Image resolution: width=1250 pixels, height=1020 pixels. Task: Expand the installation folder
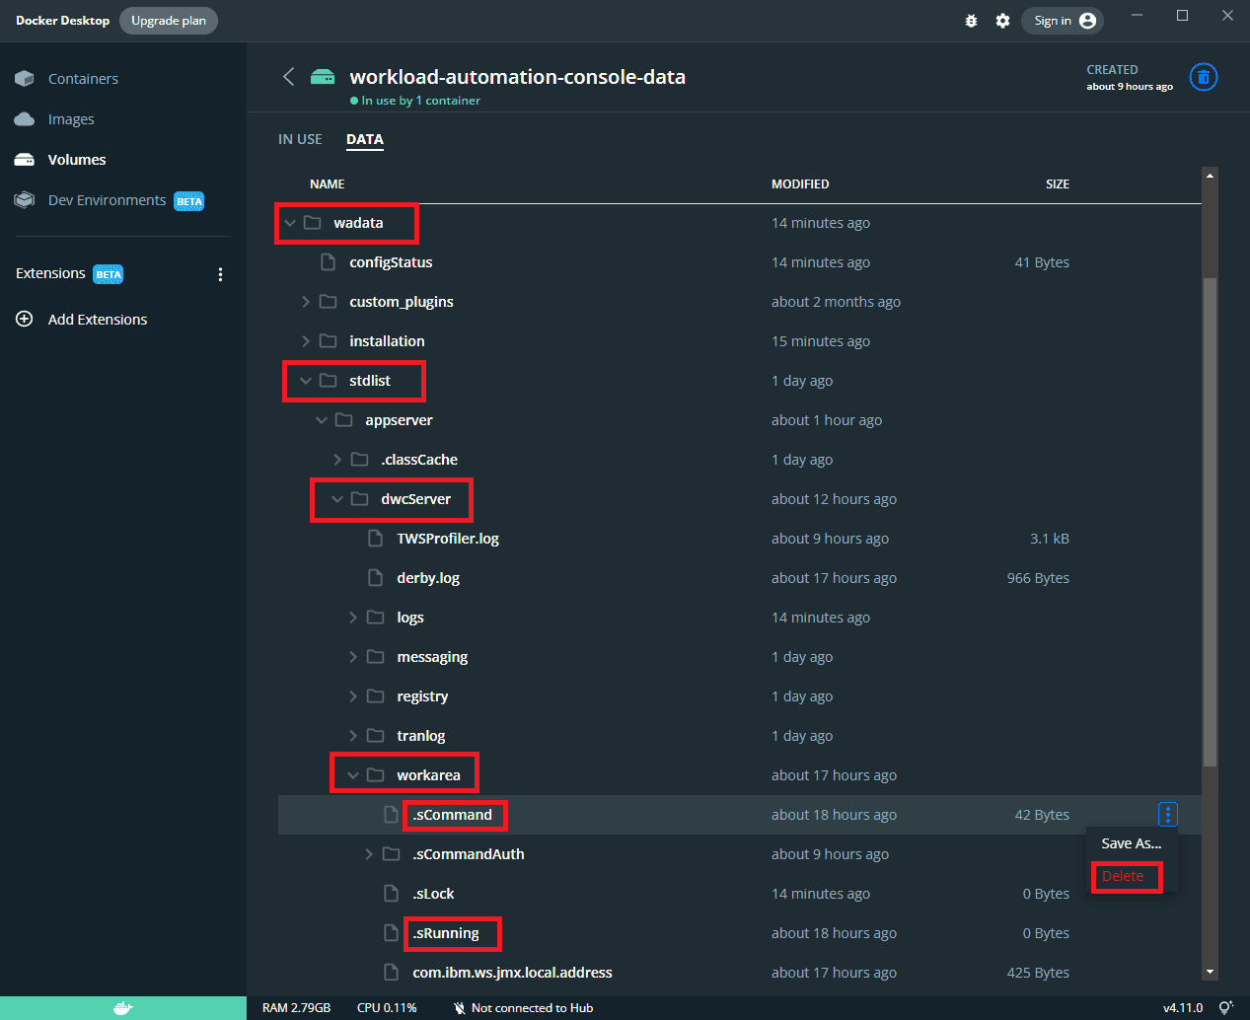306,341
